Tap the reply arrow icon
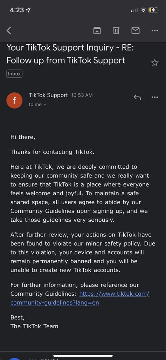Image resolution: width=166 pixels, height=360 pixels. 137,97
